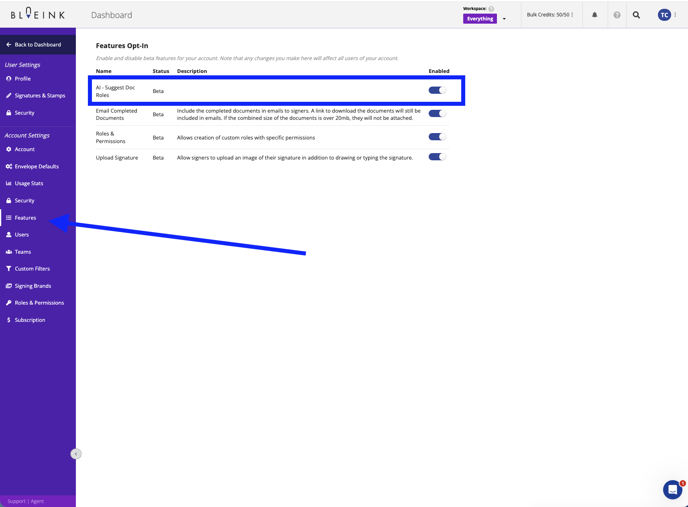Image resolution: width=688 pixels, height=507 pixels.
Task: Click Email Completed Documents row name
Action: 116,114
